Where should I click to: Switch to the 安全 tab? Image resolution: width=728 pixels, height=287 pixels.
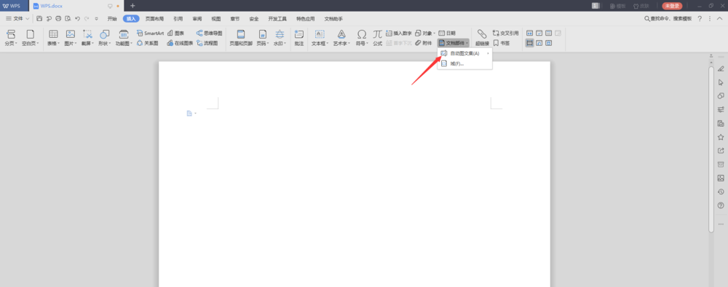[x=254, y=19]
